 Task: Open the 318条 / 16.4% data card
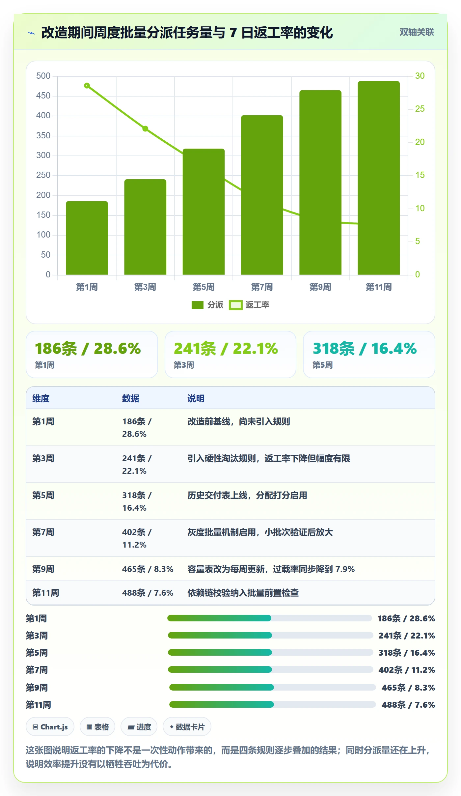coord(369,355)
